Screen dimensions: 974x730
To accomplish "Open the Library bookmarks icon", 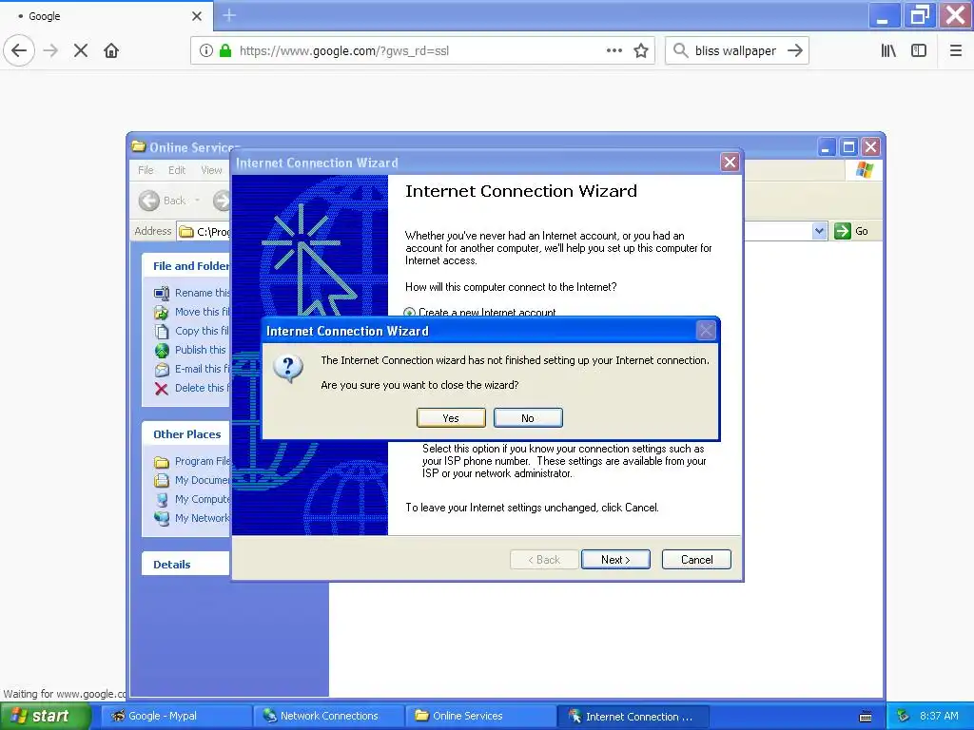I will (x=888, y=50).
